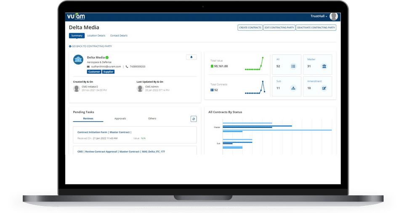This screenshot has height=213, width=404.
Task: Open the Amendment edit icon
Action: [x=324, y=88]
